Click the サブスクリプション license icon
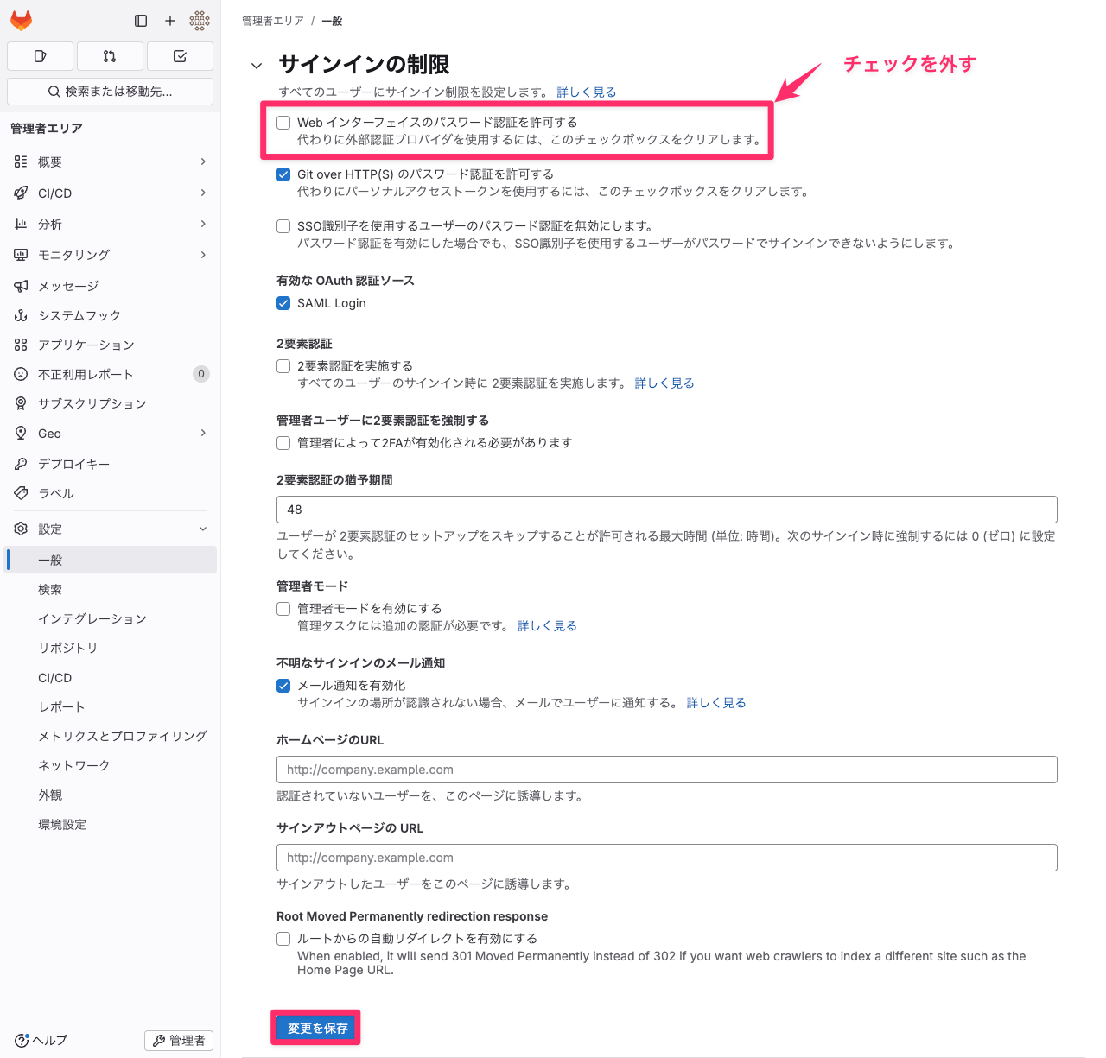1106x1058 pixels. click(21, 403)
